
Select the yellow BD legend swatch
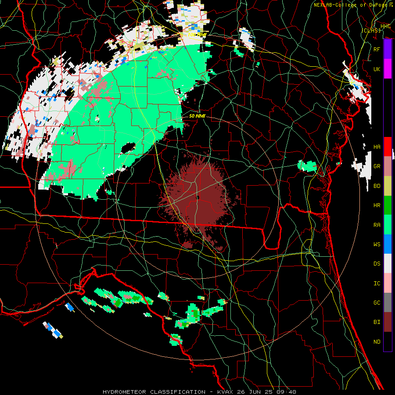[x=388, y=186]
